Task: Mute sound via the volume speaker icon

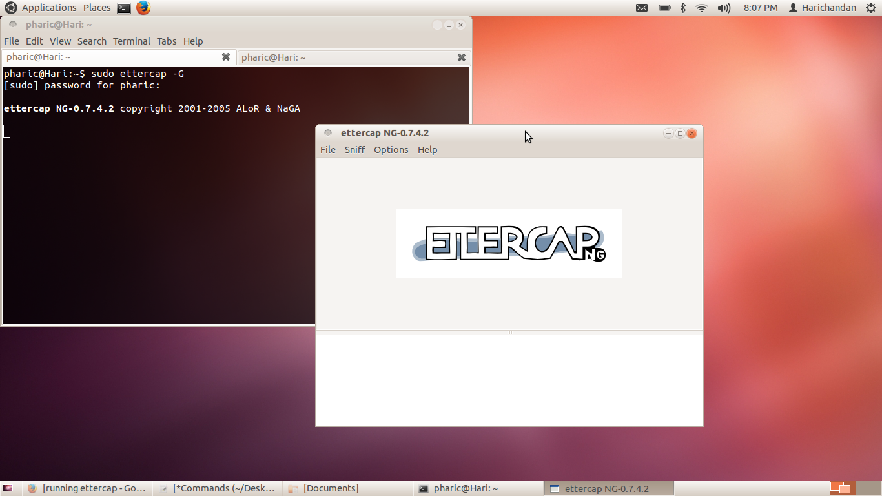Action: point(723,8)
